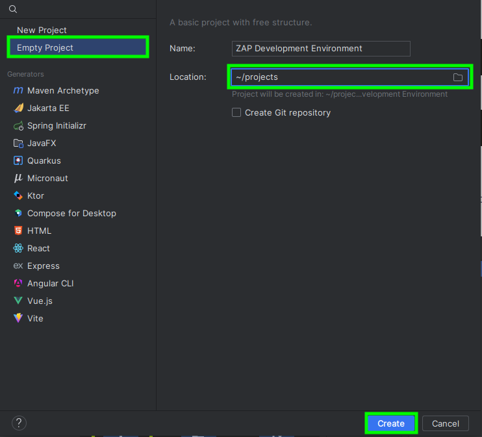Viewport: 482px width, 437px height.
Task: Select the Micronaut label
Action: tap(47, 179)
